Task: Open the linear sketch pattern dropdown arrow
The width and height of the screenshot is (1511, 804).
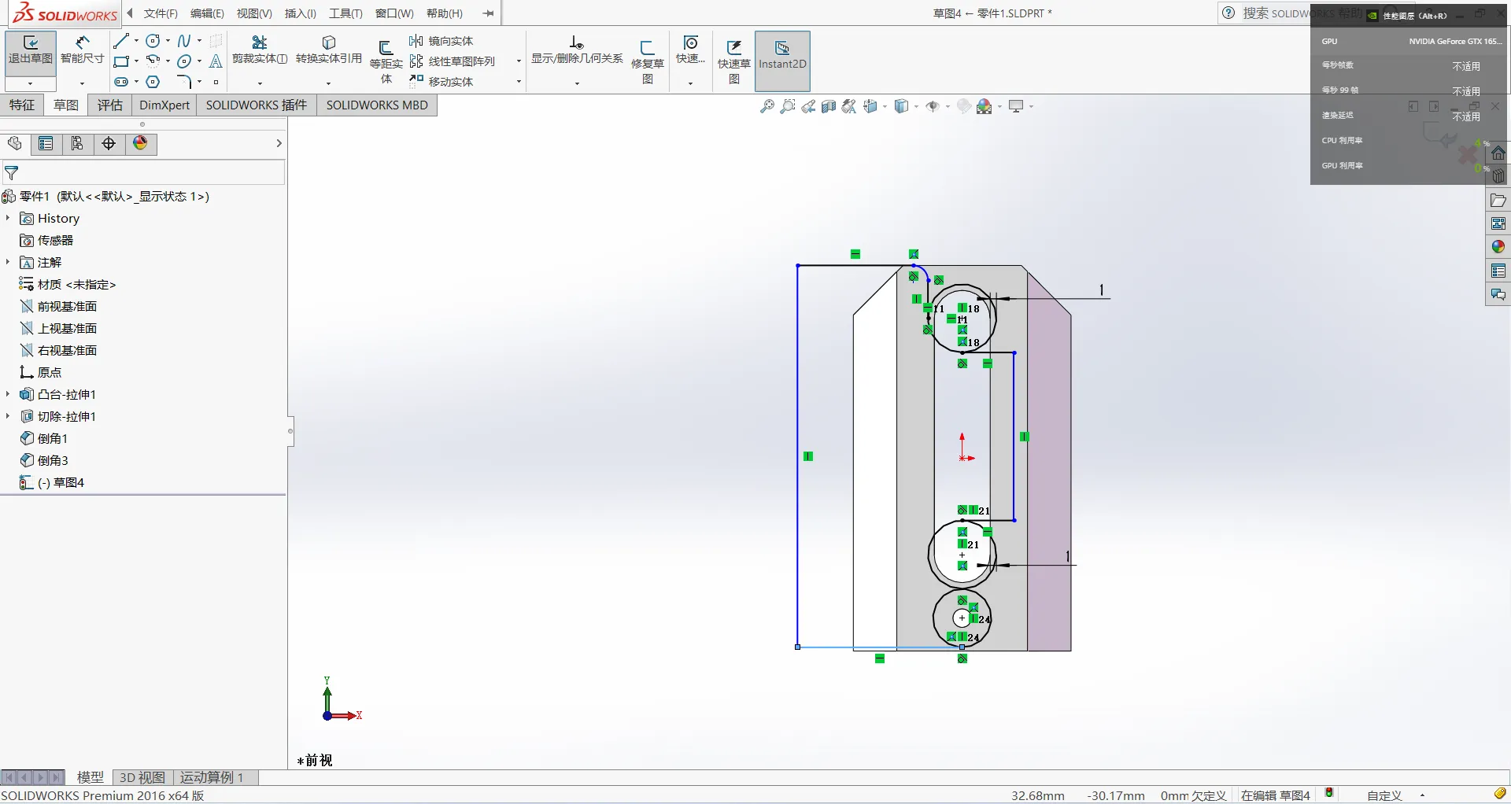Action: (519, 61)
